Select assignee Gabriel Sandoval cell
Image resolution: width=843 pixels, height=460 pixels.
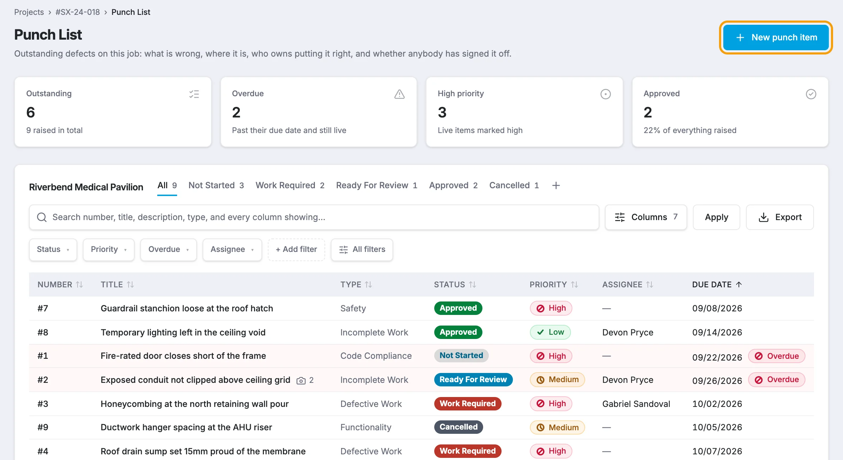(637, 404)
